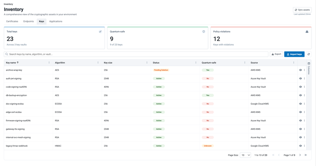
Task: Open Status column menu
Action: (195, 63)
